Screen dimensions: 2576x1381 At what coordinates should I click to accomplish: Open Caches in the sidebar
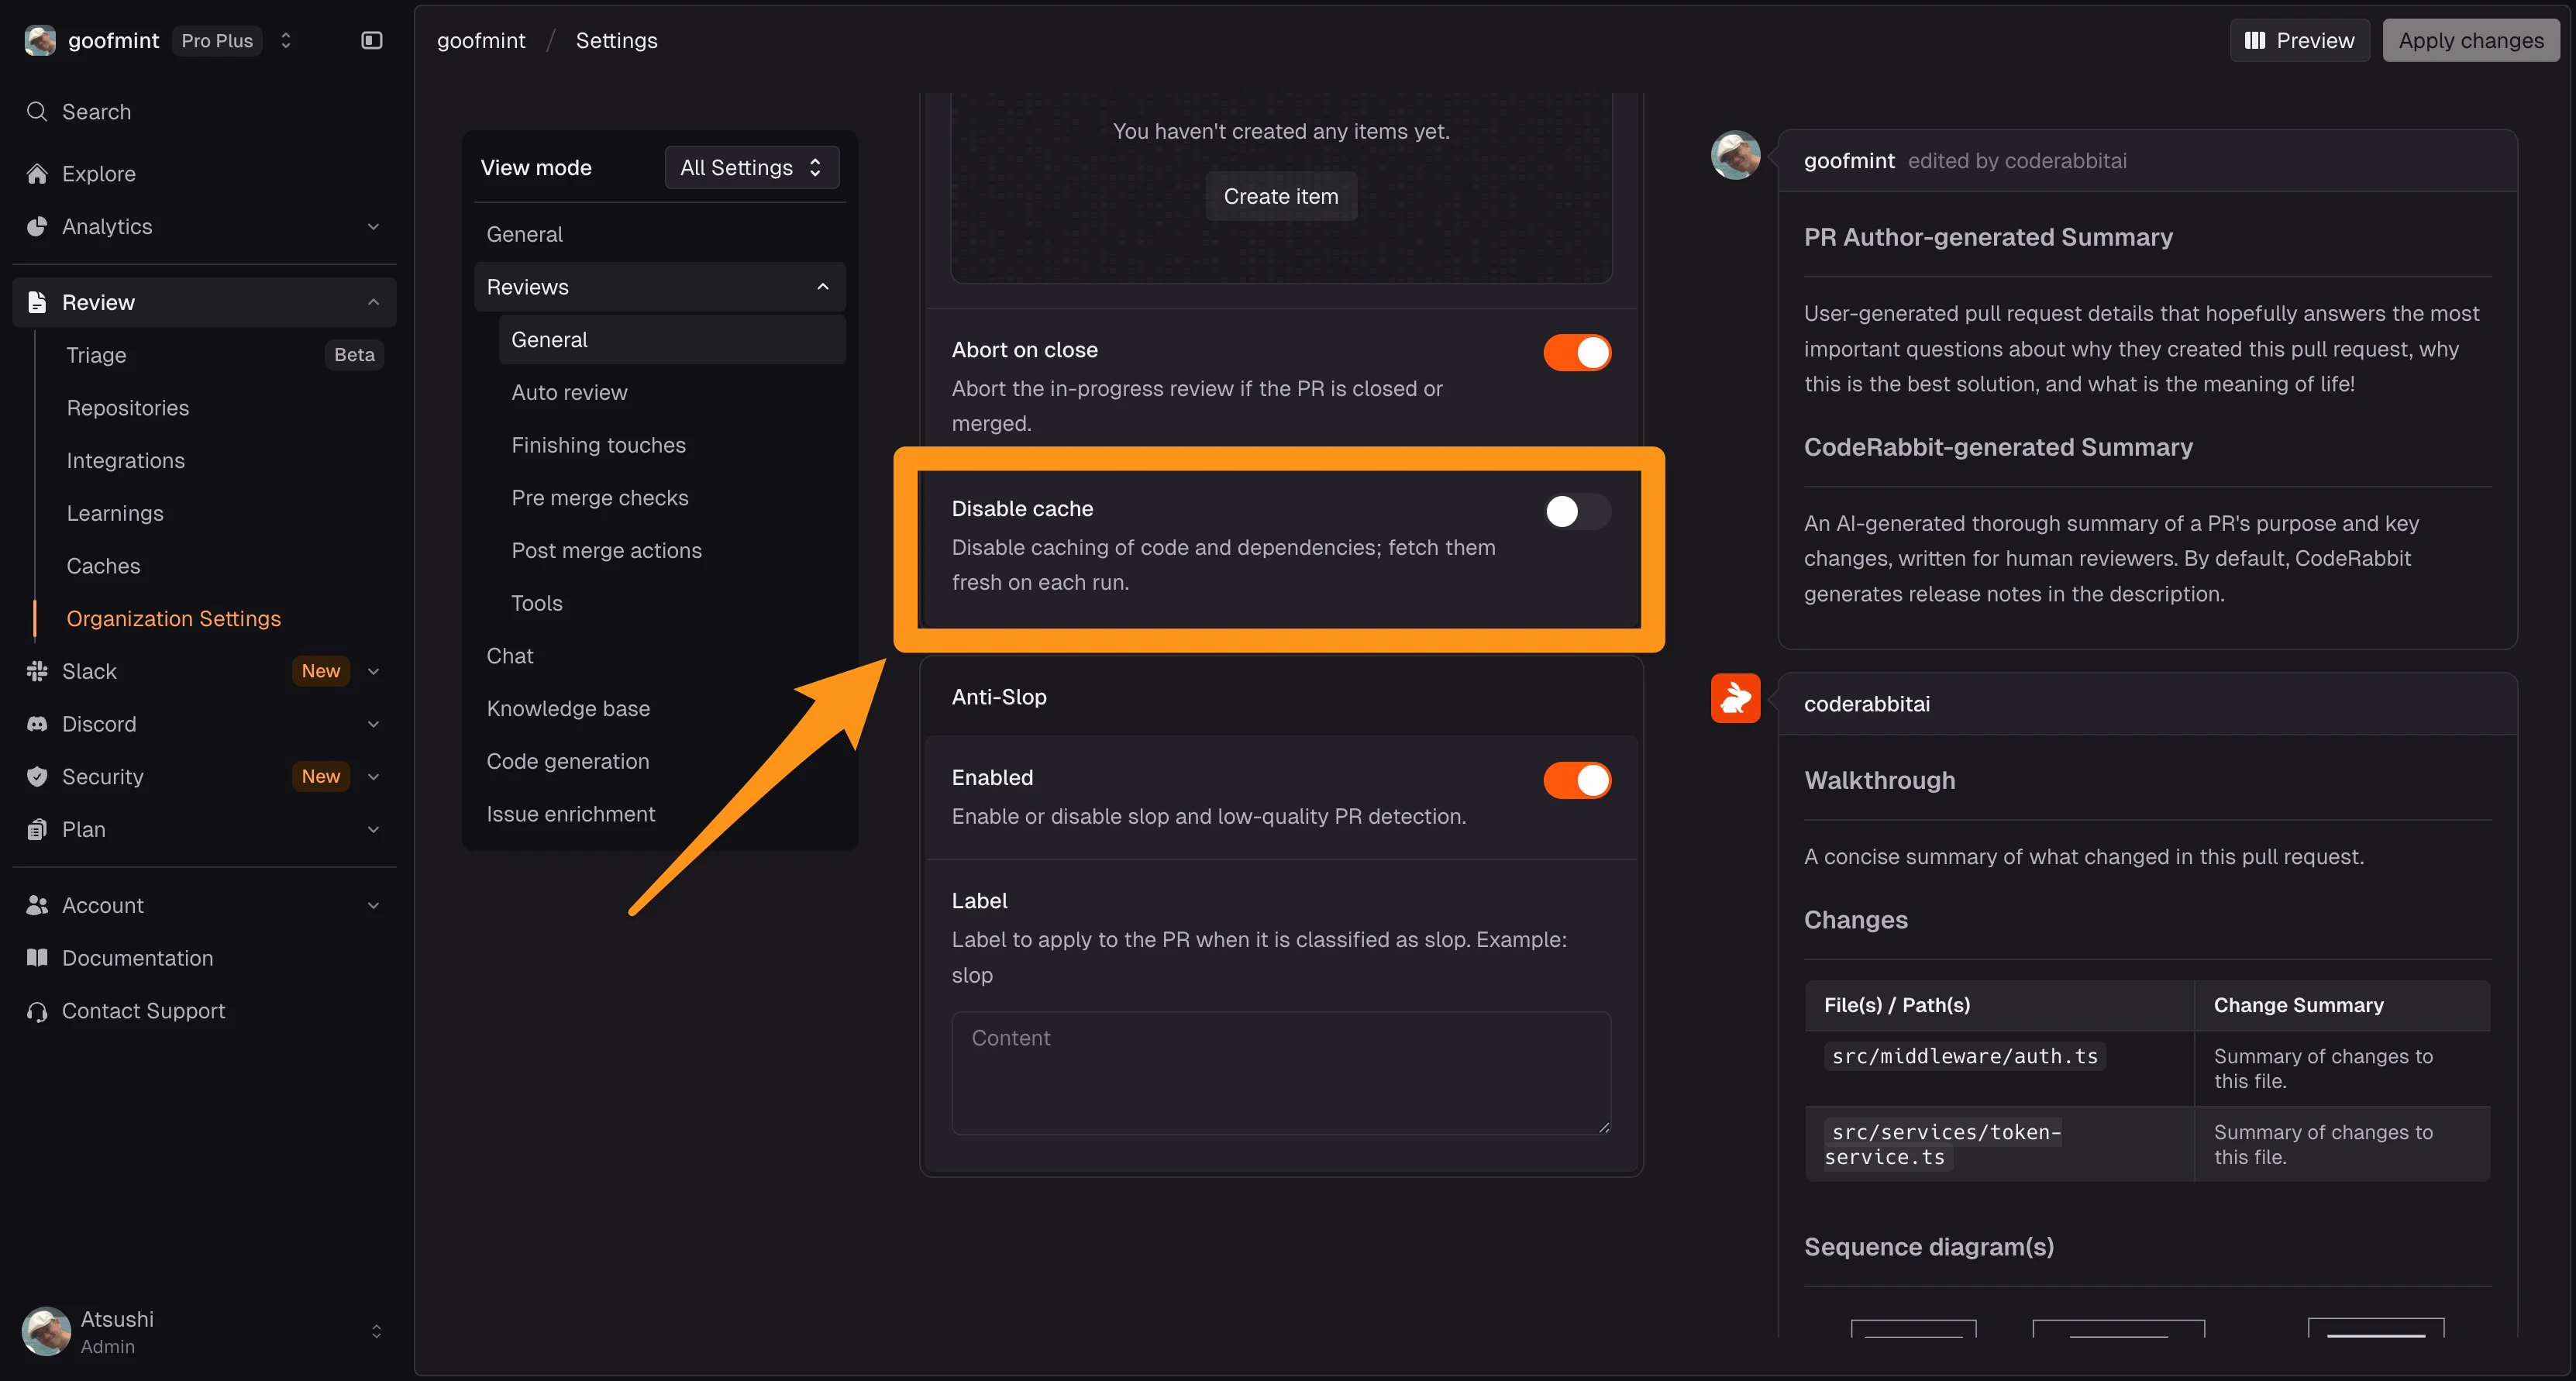[x=103, y=566]
